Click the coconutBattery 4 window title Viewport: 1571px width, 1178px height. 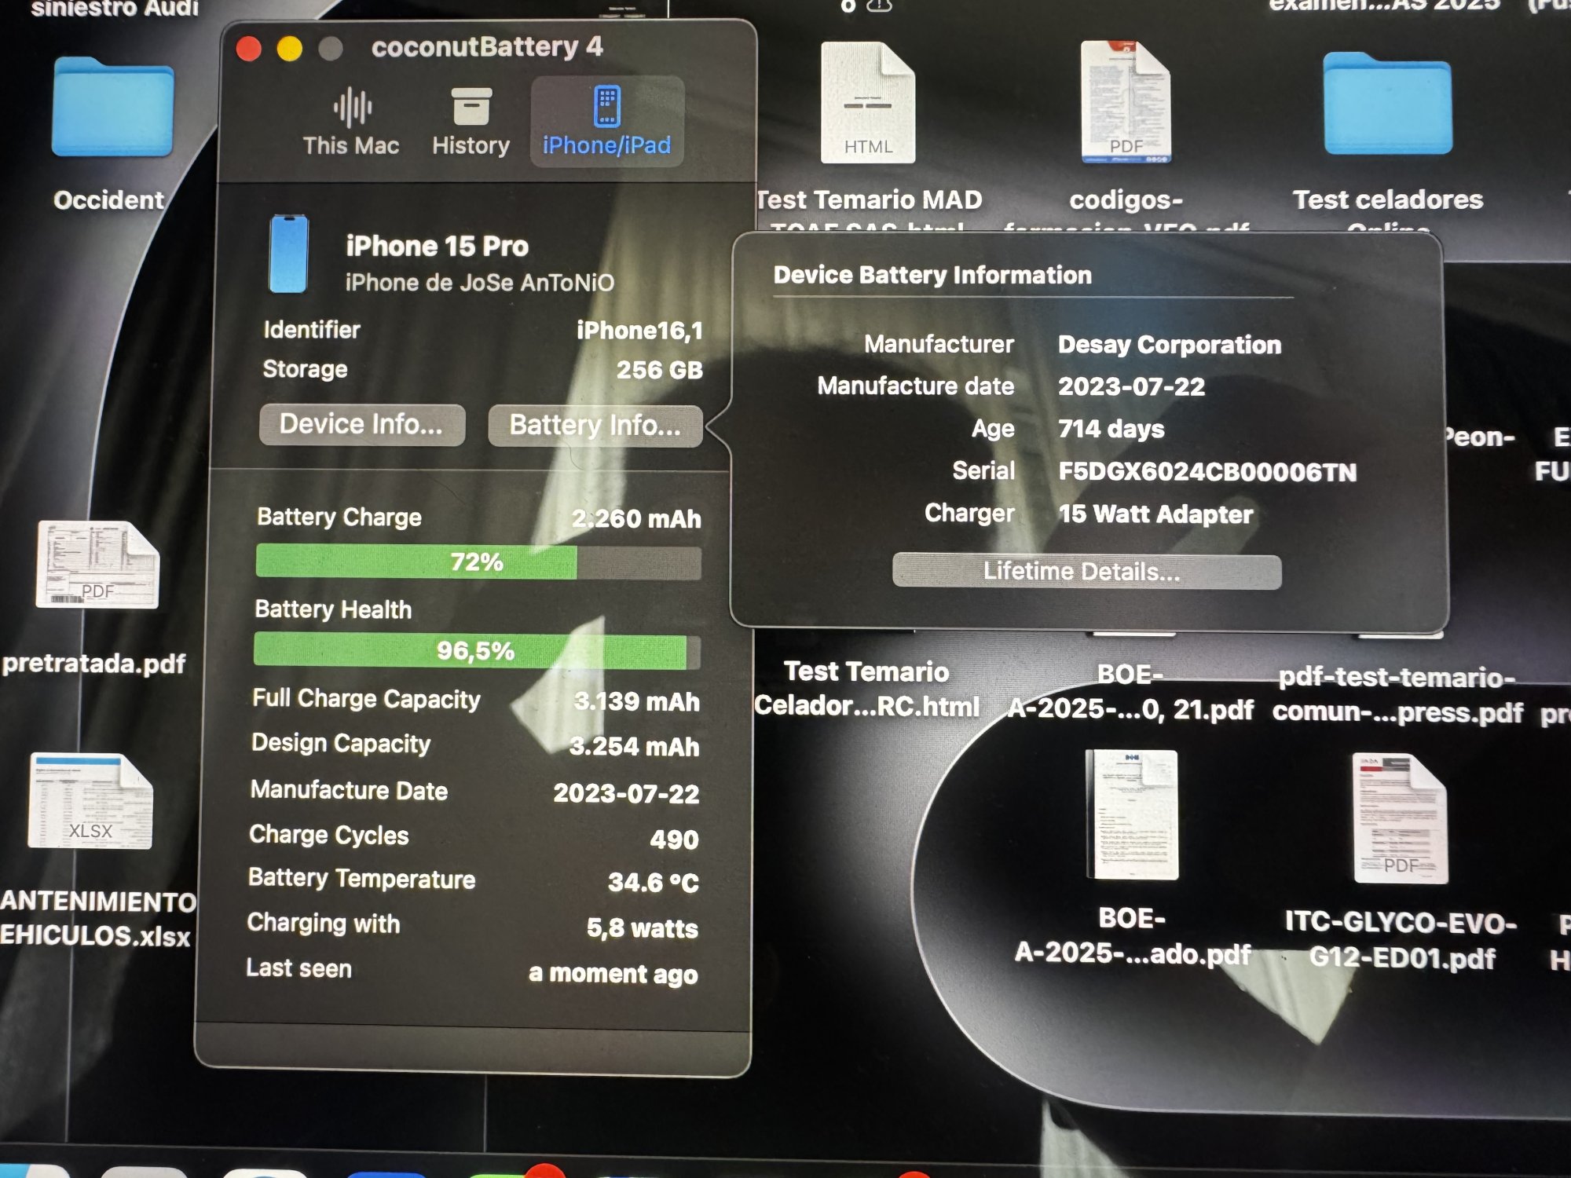pyautogui.click(x=487, y=47)
